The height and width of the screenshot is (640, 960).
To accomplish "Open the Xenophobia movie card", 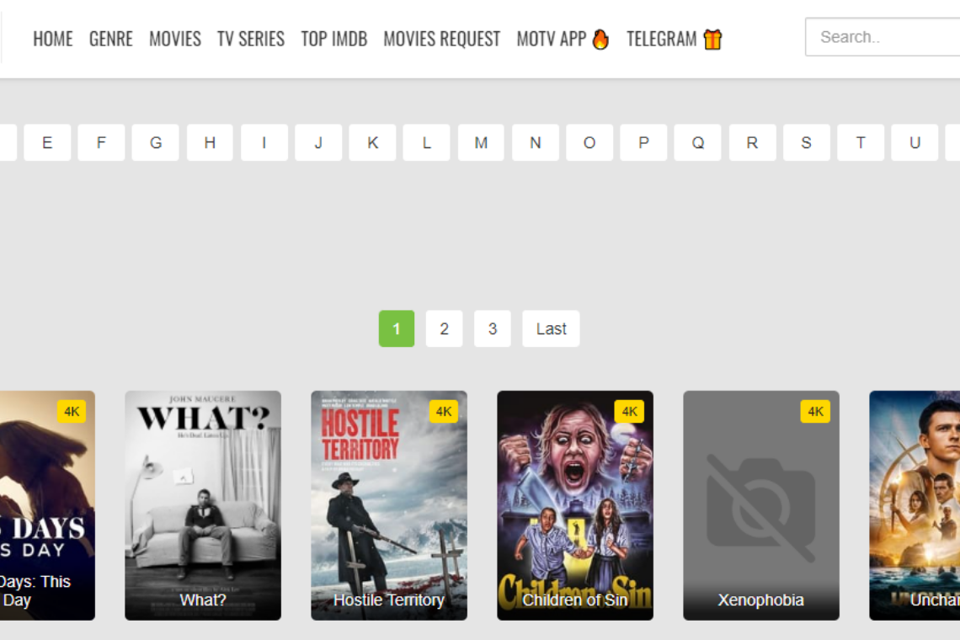I will 761,506.
